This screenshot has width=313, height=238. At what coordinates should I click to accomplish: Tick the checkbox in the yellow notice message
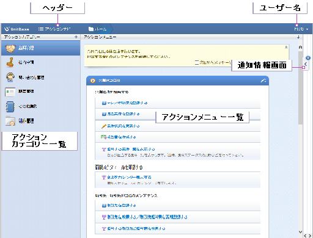(x=197, y=62)
